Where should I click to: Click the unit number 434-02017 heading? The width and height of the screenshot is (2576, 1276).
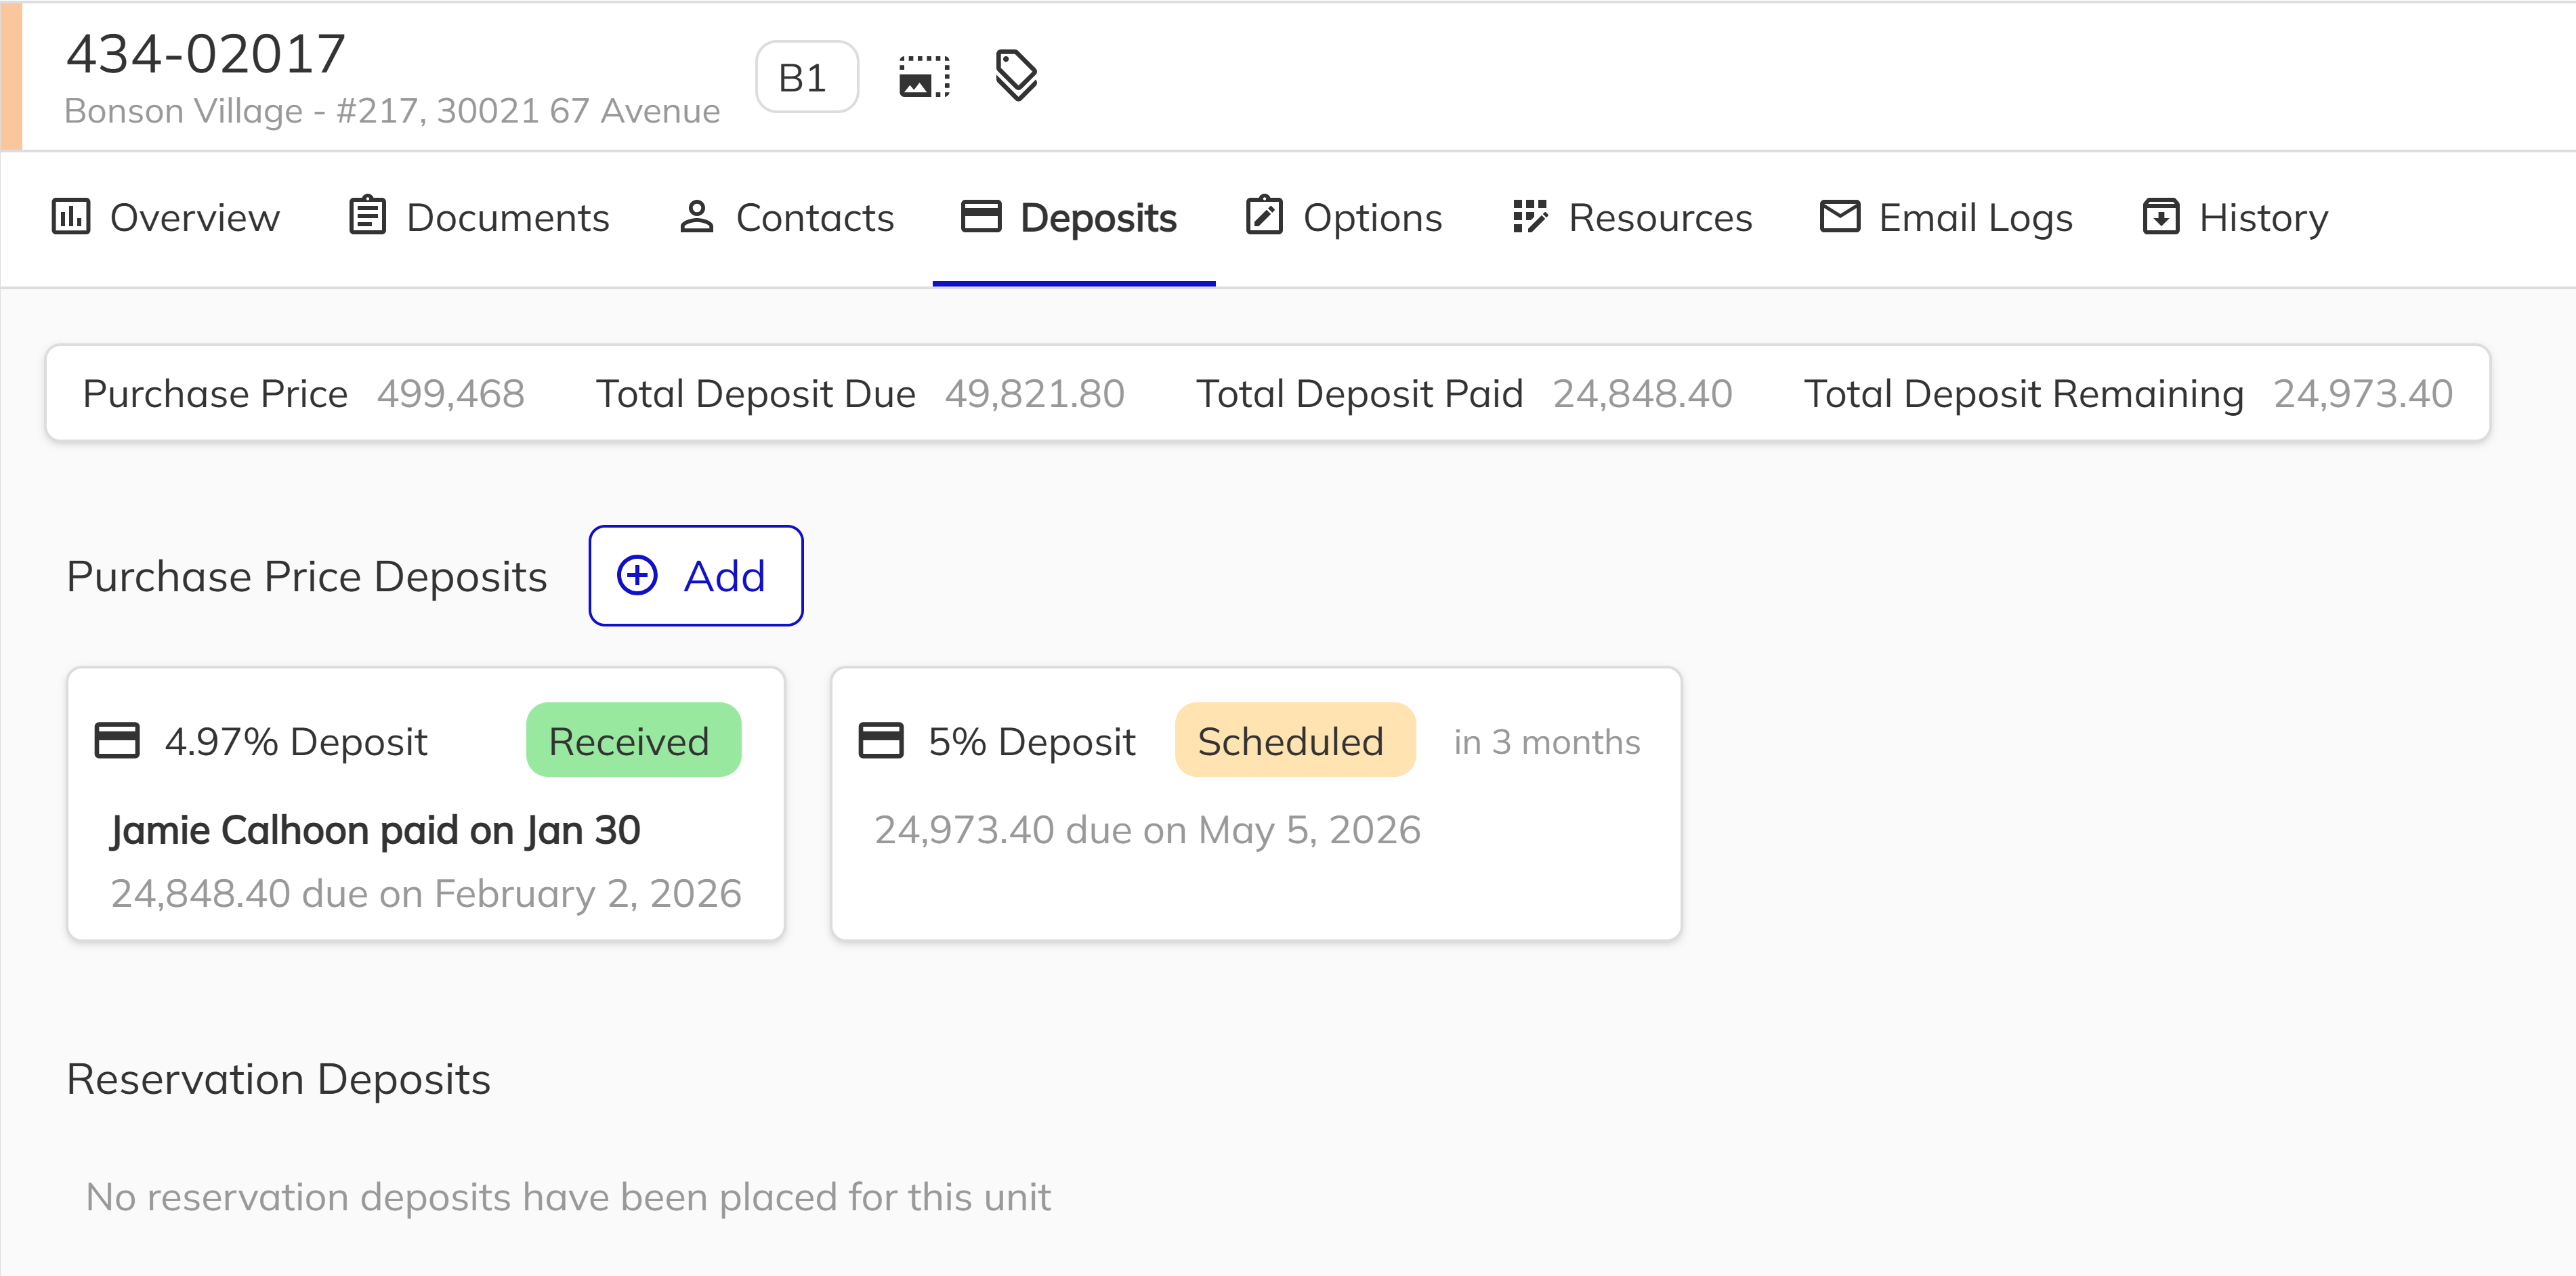[206, 53]
